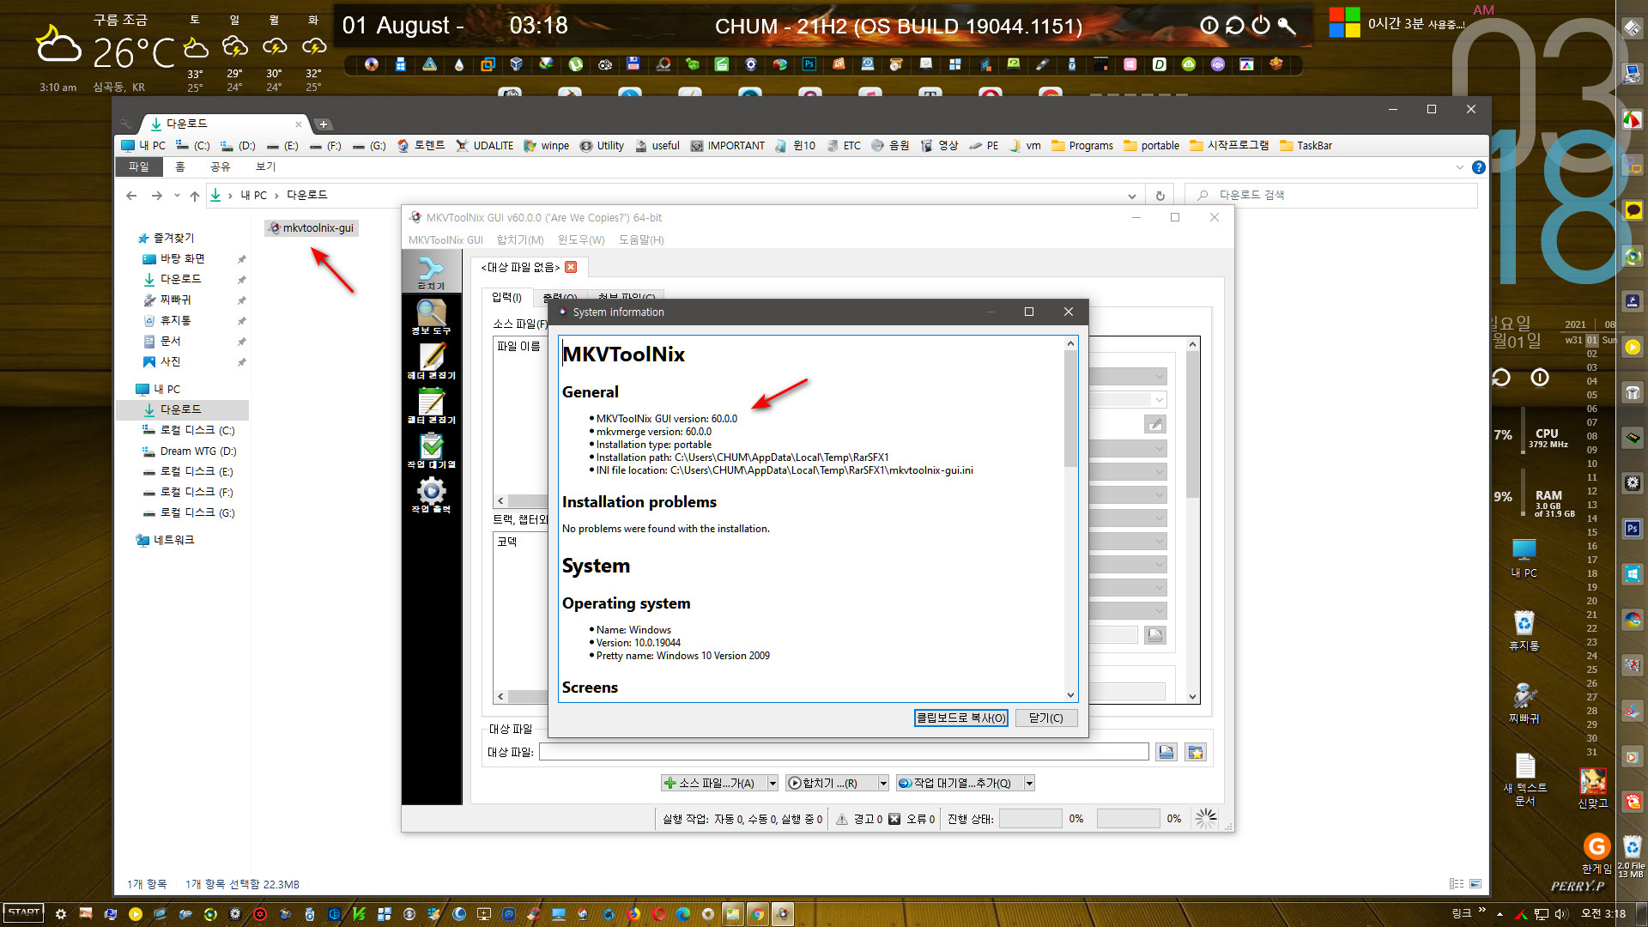
Task: Click the errors (오류 0) status icon
Action: [x=894, y=819]
